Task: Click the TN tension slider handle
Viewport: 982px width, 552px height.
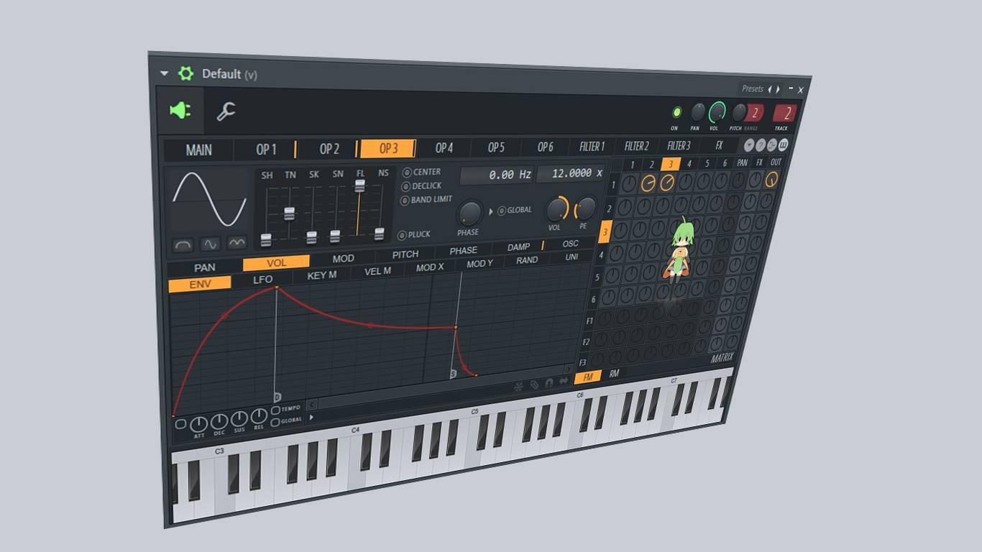Action: [289, 213]
